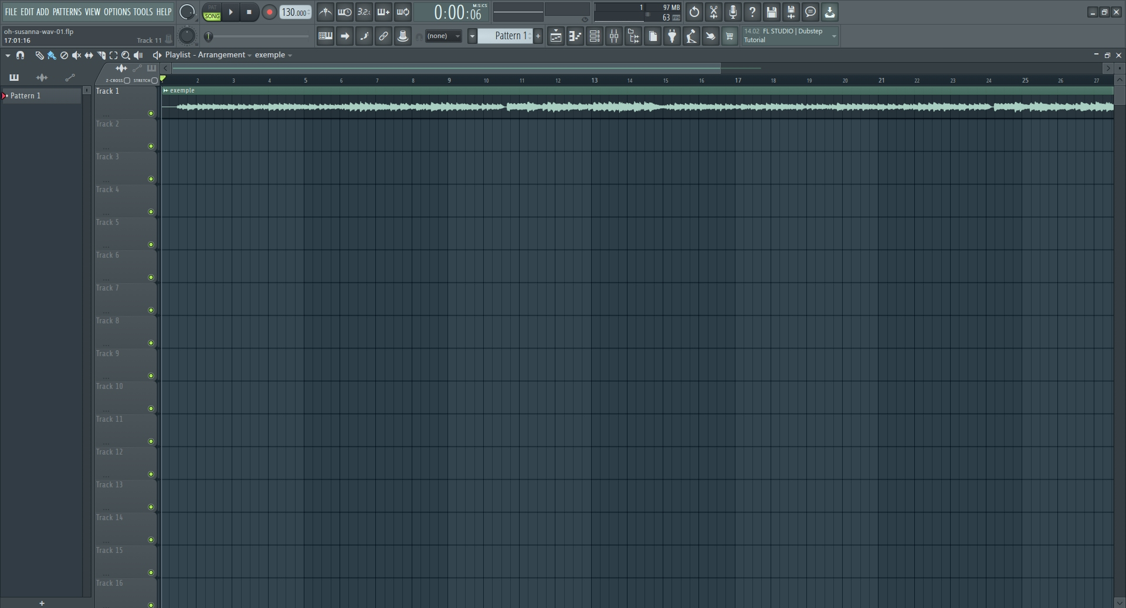This screenshot has height=608, width=1126.
Task: Mute Track 12 via green LED
Action: click(x=151, y=474)
